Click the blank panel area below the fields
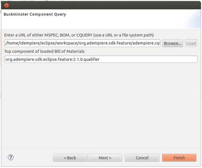This screenshot has width=202, height=168. (x=101, y=105)
